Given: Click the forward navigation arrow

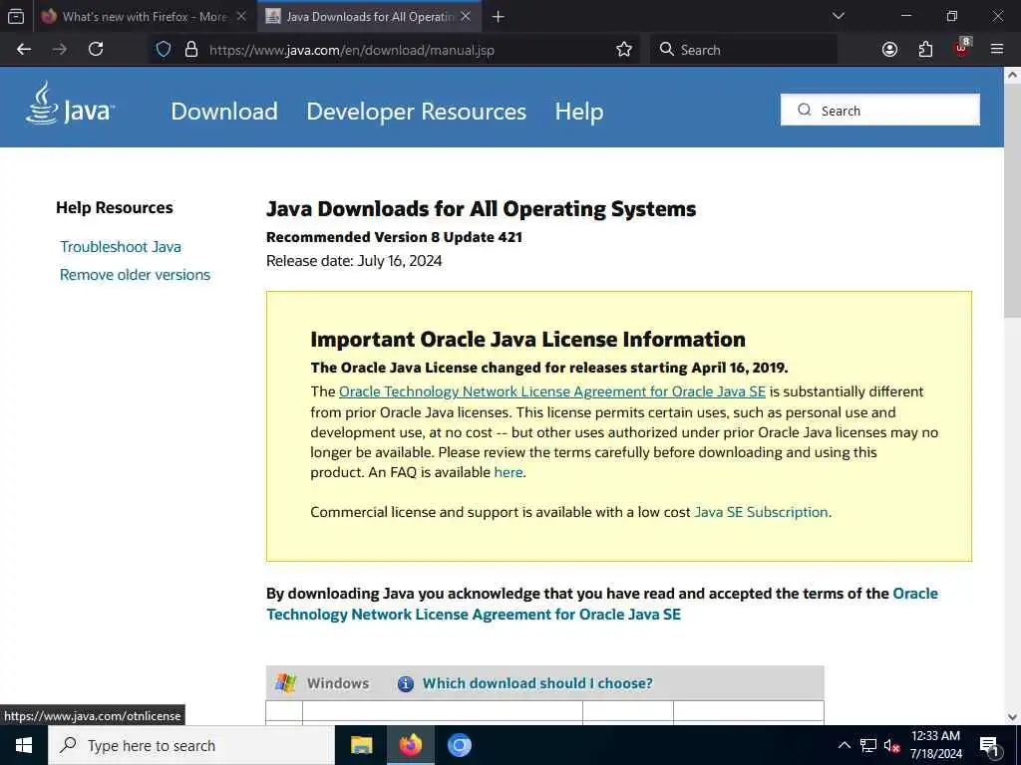Looking at the screenshot, I should coord(60,50).
